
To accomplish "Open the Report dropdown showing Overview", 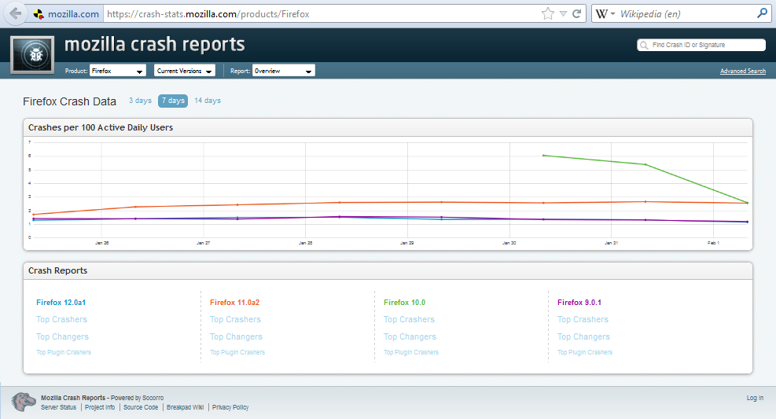I will tap(283, 71).
